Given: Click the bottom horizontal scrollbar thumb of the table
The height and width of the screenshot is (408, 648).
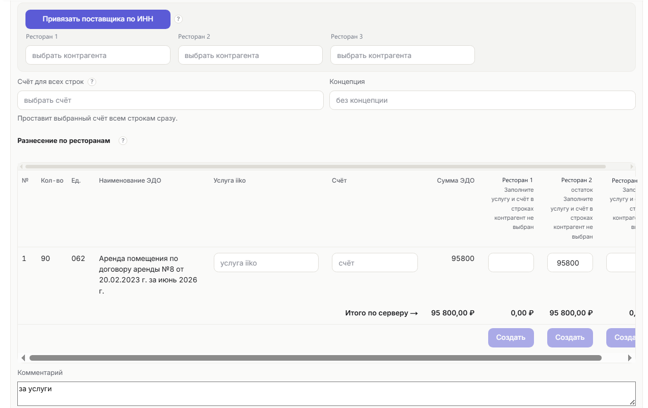Looking at the screenshot, I should tap(316, 358).
